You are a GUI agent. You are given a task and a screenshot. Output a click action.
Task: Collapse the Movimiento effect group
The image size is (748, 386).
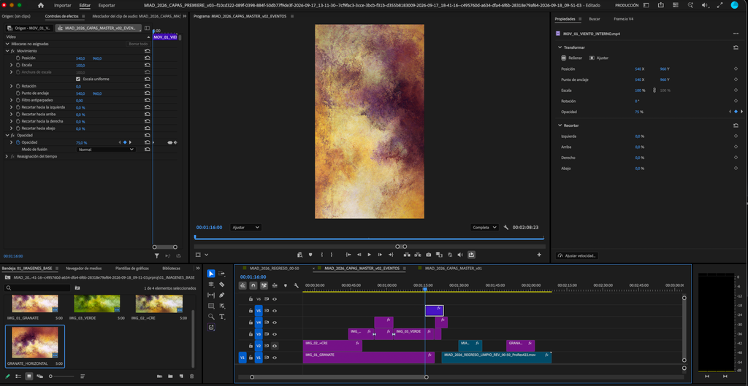click(x=7, y=51)
